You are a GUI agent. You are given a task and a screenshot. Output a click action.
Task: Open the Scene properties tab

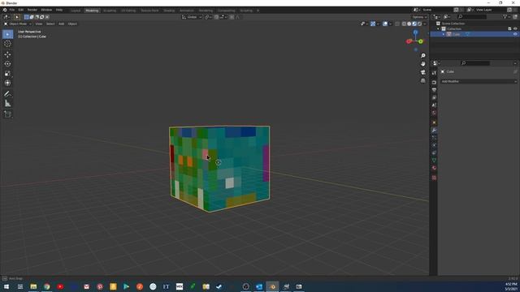click(x=434, y=105)
